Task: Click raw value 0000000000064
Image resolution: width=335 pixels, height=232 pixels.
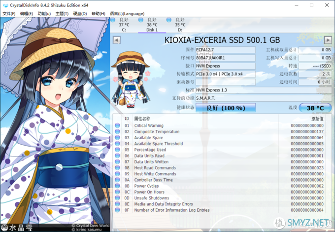Action: (307, 138)
